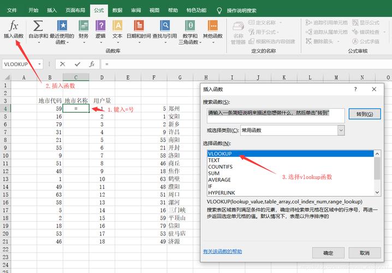Click the lightbulb Tell Me (操作说明搜索) icon
392x273 pixels.
click(219, 10)
